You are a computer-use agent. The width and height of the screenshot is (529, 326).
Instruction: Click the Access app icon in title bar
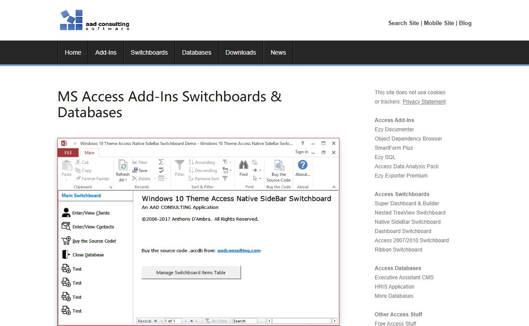[64, 143]
